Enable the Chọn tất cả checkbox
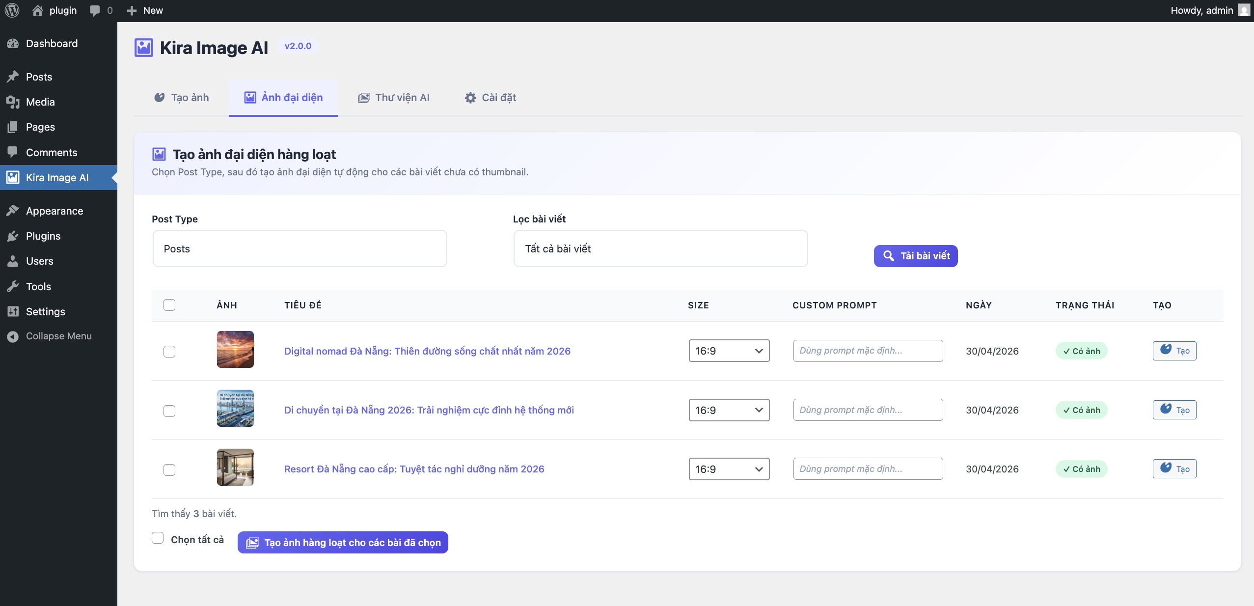Image resolution: width=1254 pixels, height=606 pixels. [x=158, y=538]
